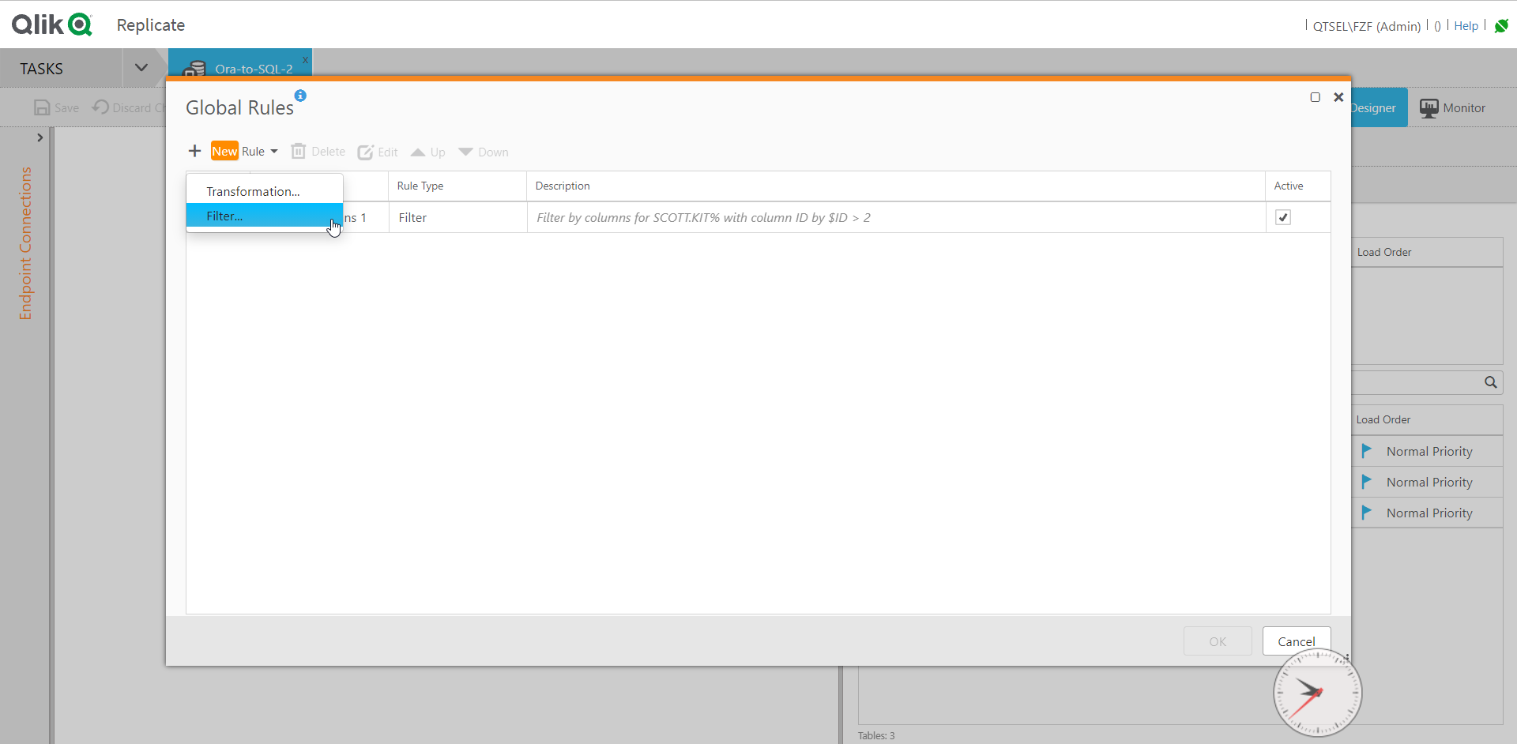Select the filter rule description text
Screen dimensions: 1517x744
click(703, 217)
